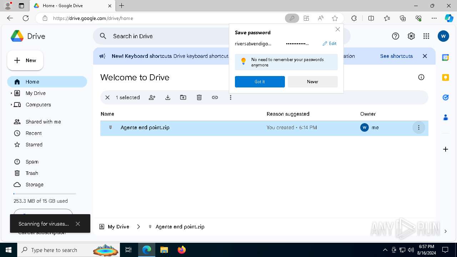Add page to favorites star
Image resolution: width=457 pixels, height=257 pixels.
[335, 18]
